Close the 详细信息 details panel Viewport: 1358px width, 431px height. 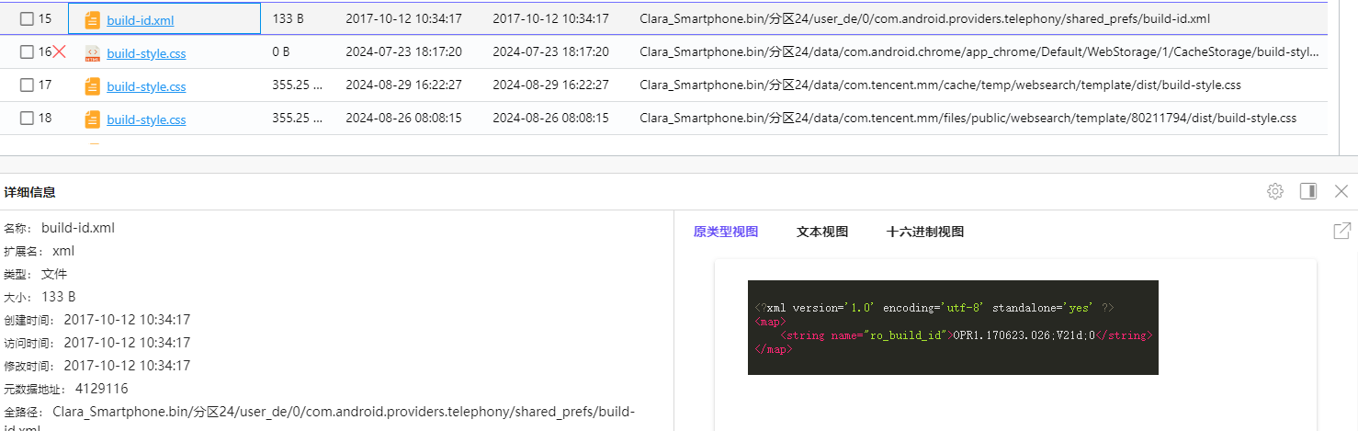pyautogui.click(x=1341, y=191)
